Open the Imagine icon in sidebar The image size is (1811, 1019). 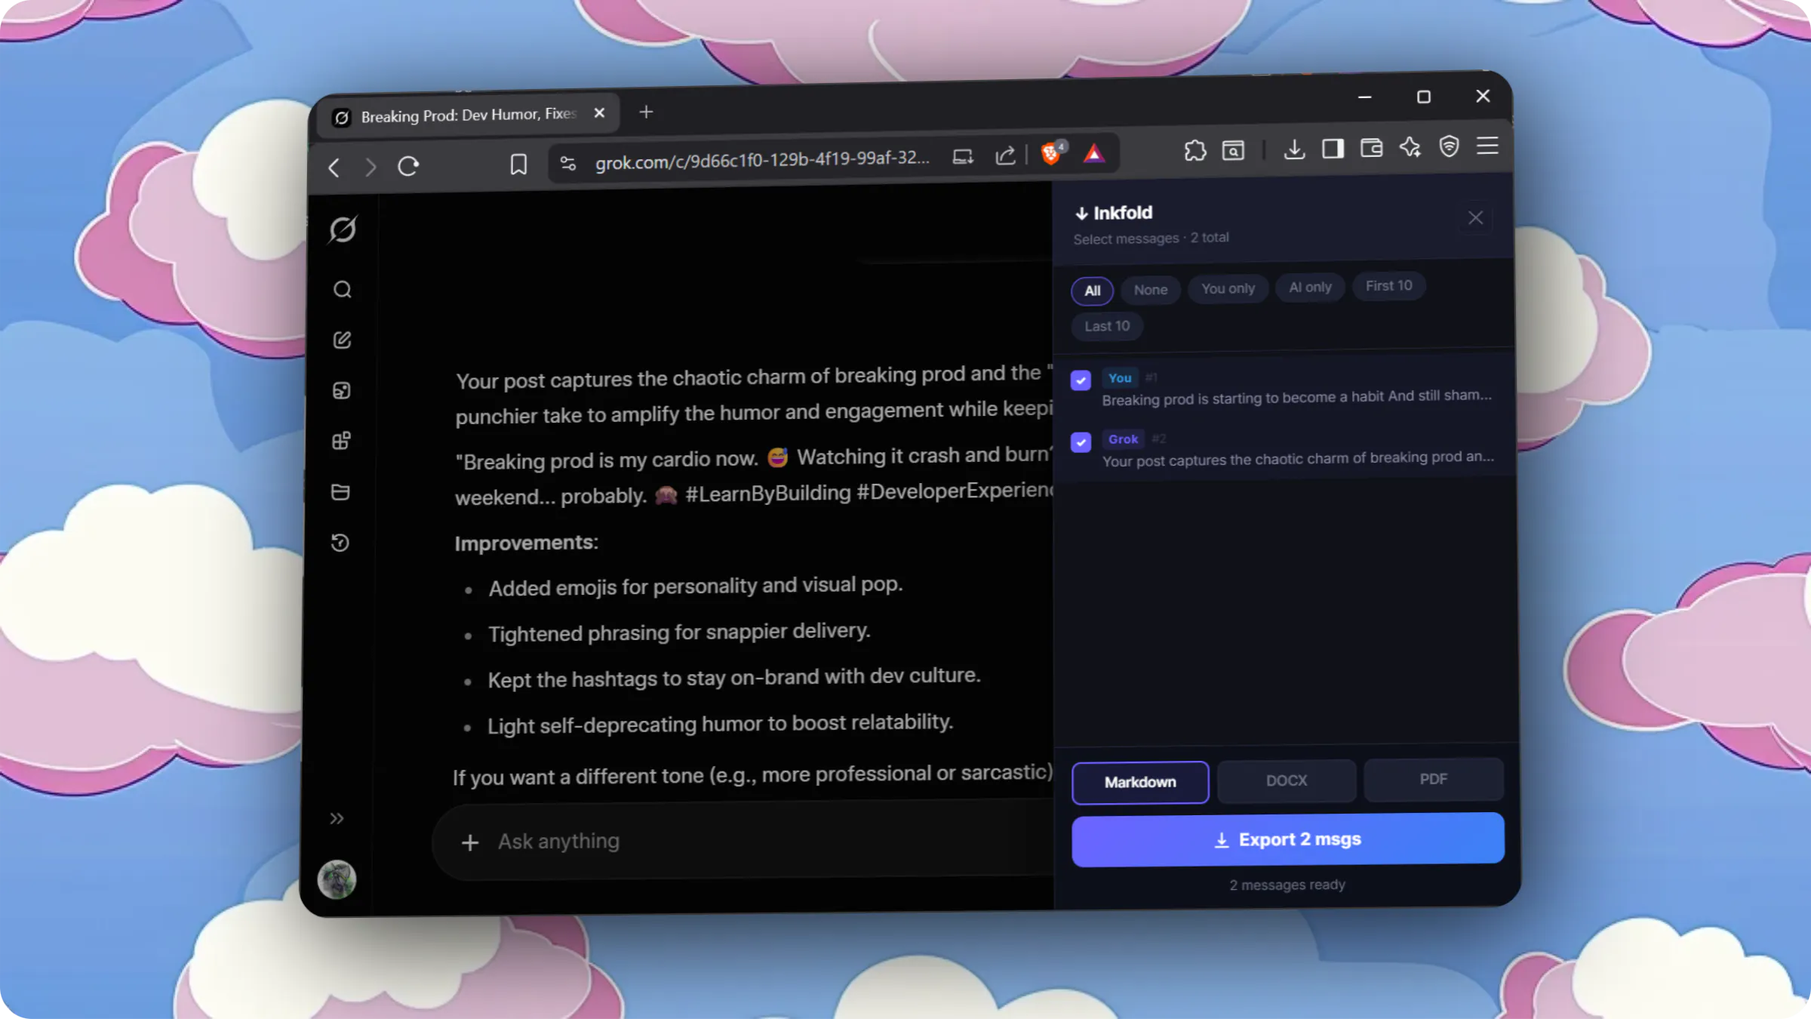click(x=342, y=390)
